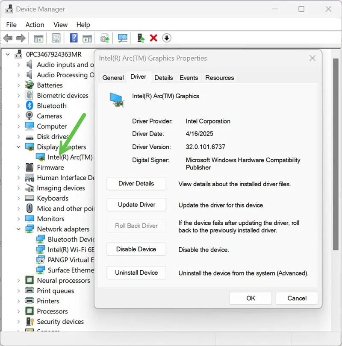Image resolution: width=342 pixels, height=346 pixels.
Task: Switch to the Events tab
Action: (189, 78)
